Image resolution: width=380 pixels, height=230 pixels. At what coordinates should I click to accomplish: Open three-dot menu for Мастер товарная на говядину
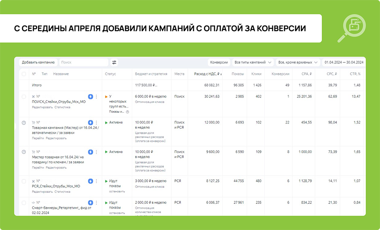tap(96, 152)
